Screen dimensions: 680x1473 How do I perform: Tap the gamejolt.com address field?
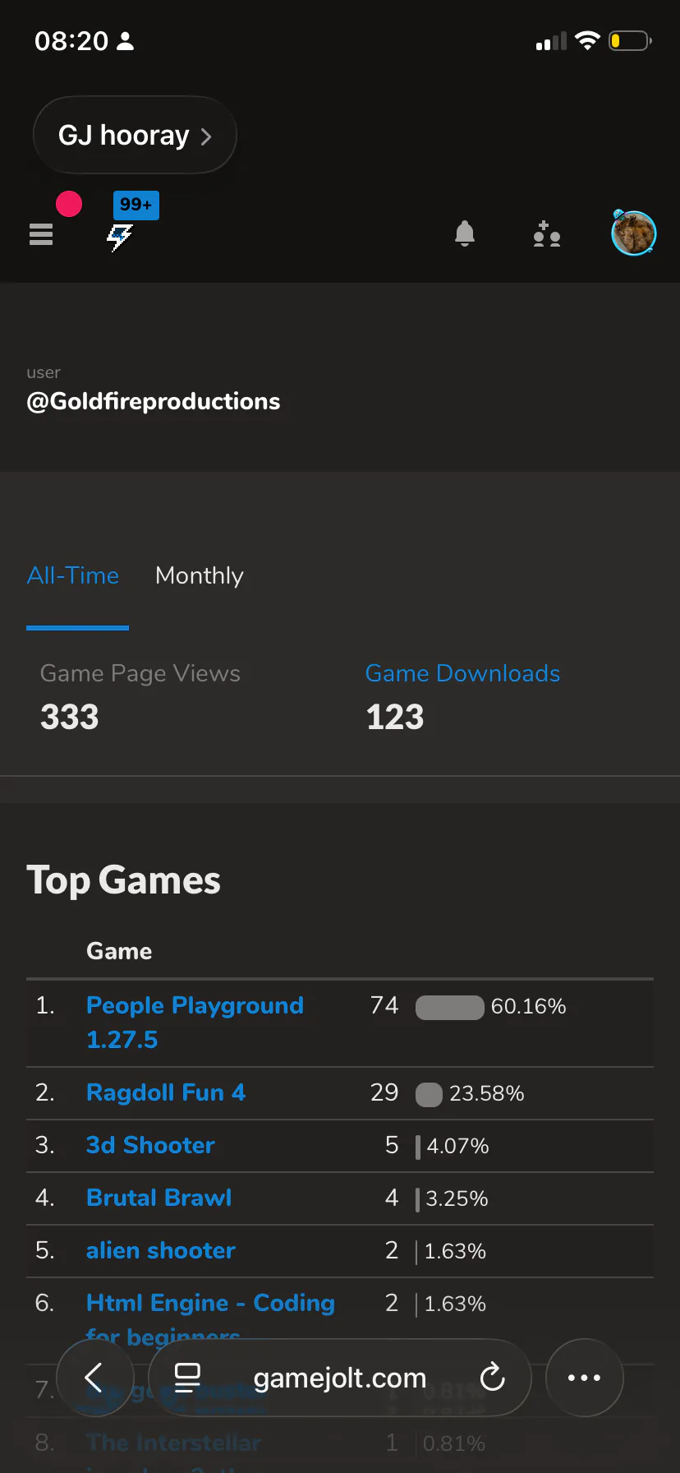(339, 1378)
